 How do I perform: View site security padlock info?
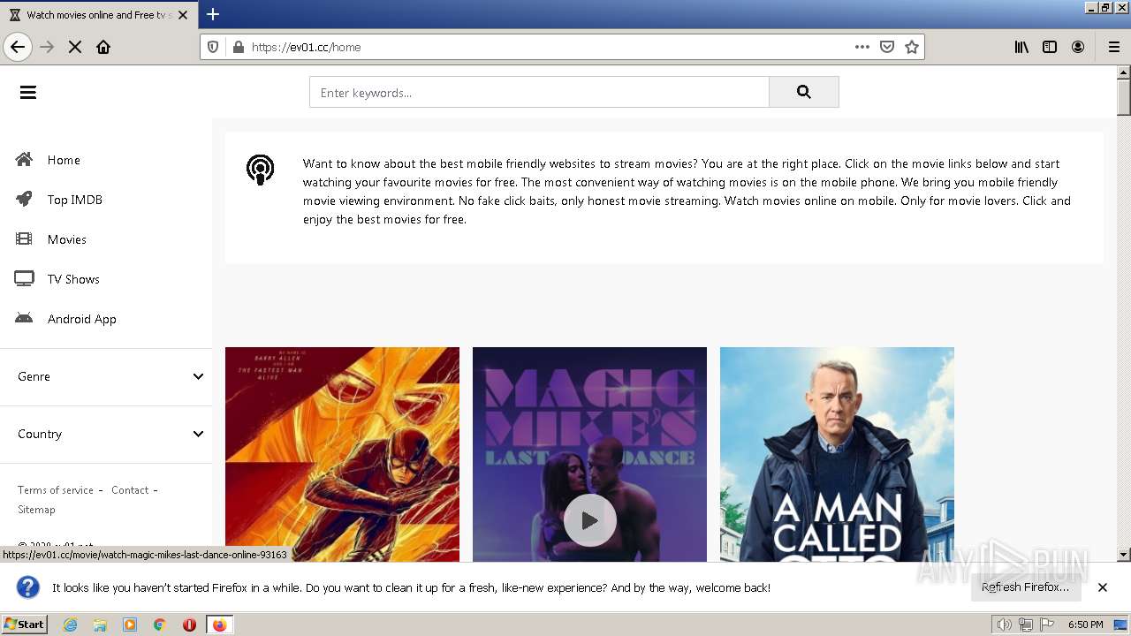pyautogui.click(x=237, y=47)
